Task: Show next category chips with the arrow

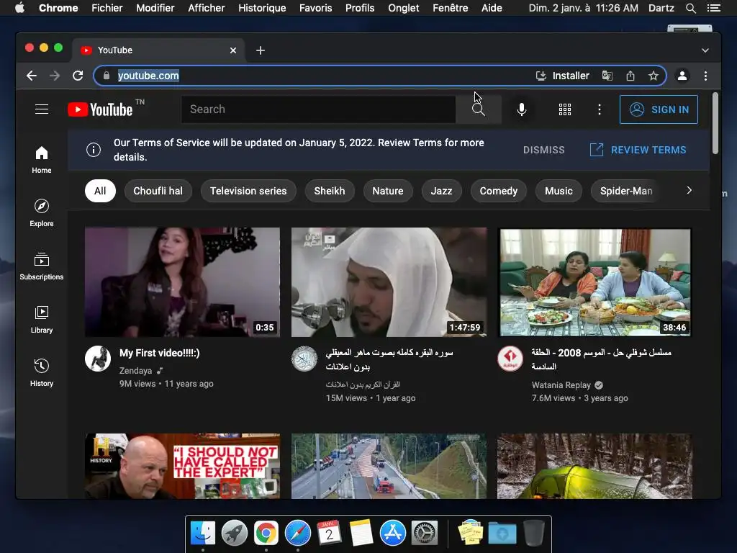Action: pyautogui.click(x=689, y=190)
